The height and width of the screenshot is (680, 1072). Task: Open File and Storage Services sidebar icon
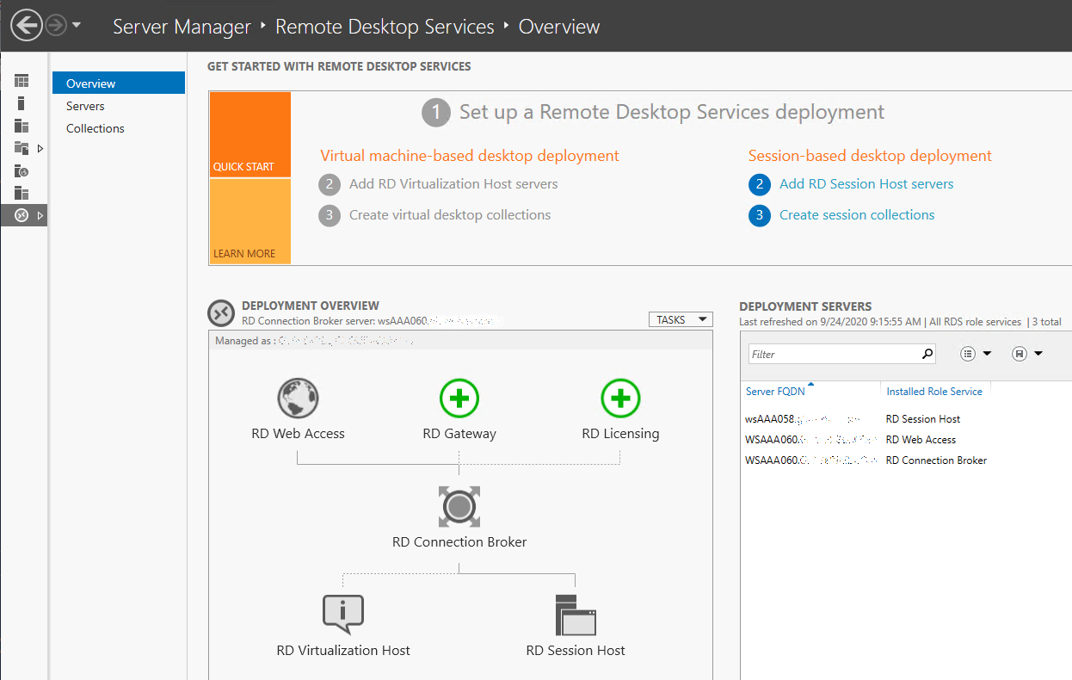(22, 148)
